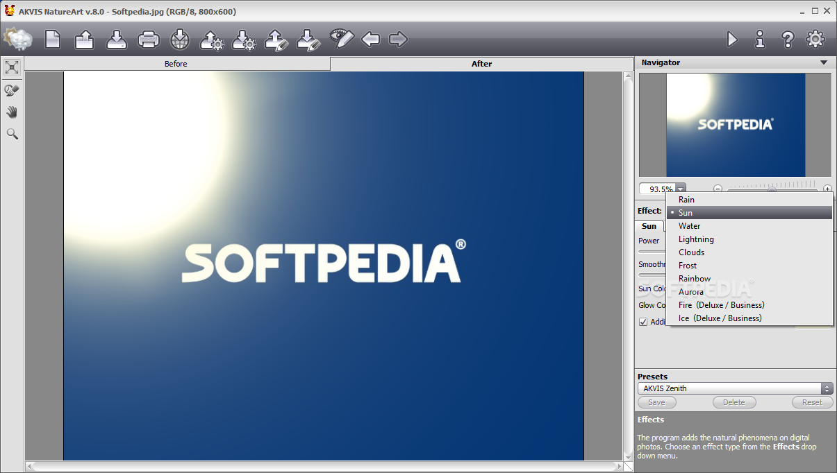
Task: Click the Navigator preview thumbnail
Action: 736,125
